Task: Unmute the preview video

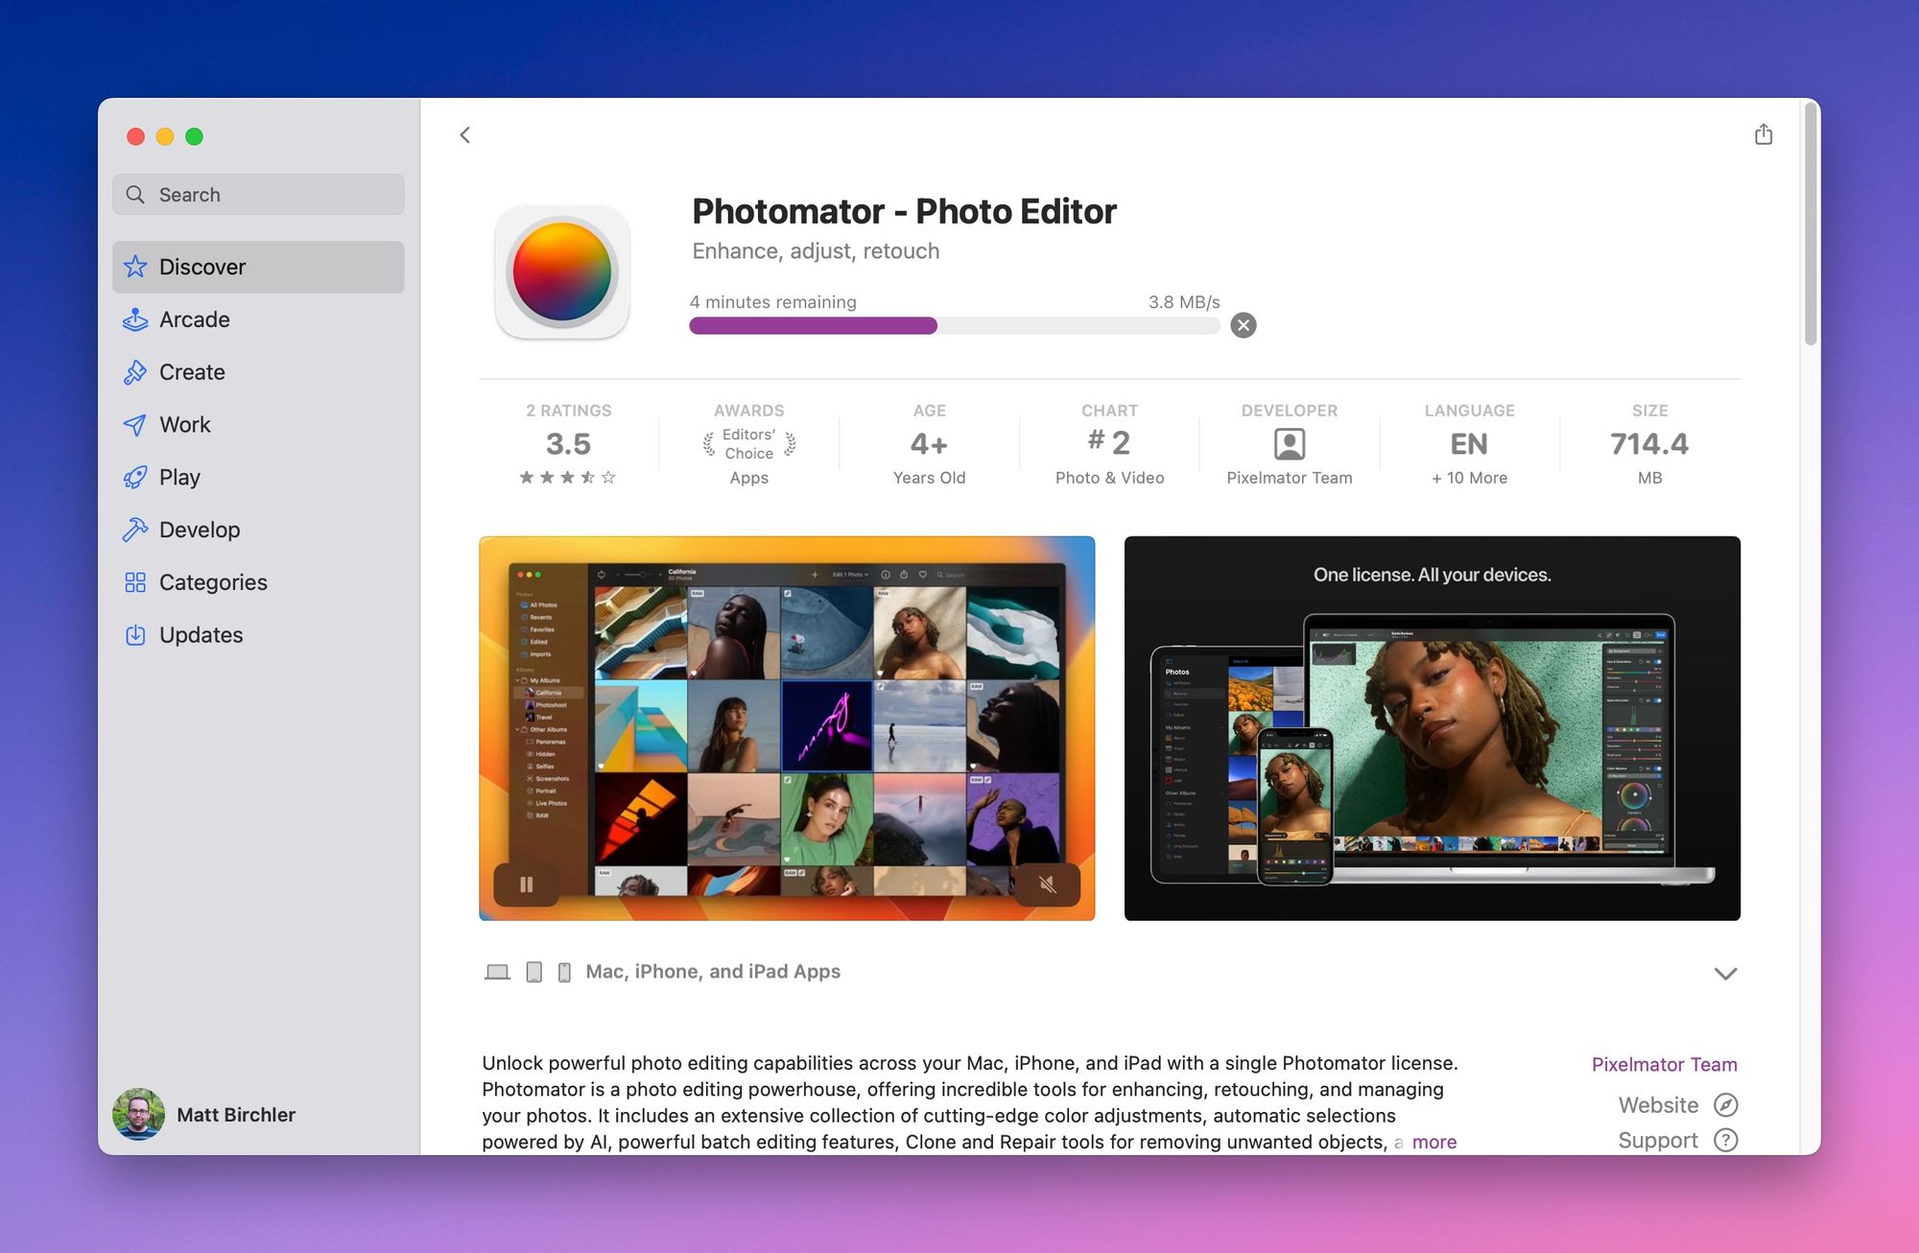Action: click(1048, 885)
